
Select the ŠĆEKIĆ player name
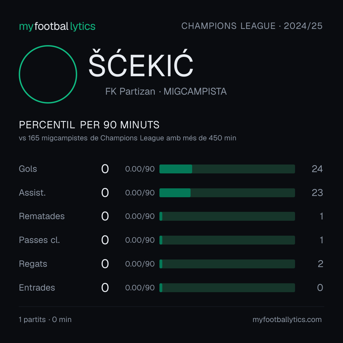[141, 64]
